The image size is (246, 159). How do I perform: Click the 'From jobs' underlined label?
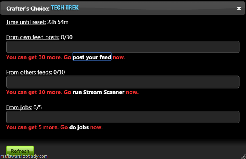pyautogui.click(x=19, y=107)
